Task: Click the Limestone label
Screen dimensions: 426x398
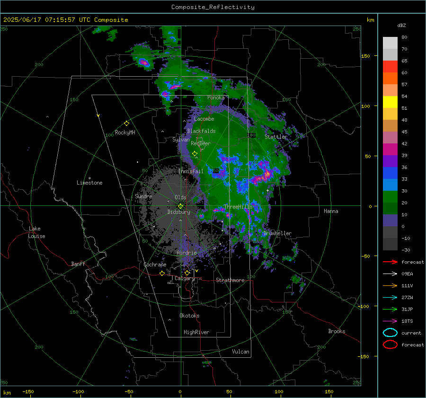Action: pos(89,183)
